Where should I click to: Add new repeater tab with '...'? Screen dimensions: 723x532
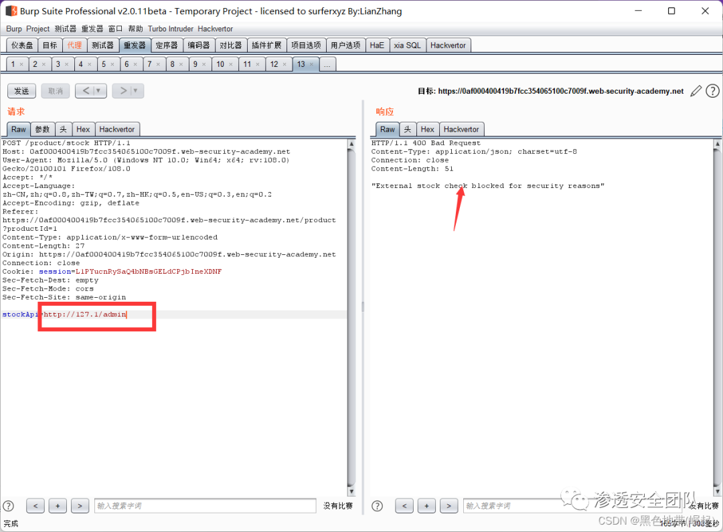327,64
